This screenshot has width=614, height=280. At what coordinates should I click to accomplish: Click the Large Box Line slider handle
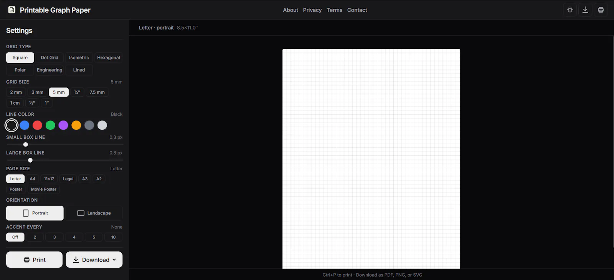30,160
